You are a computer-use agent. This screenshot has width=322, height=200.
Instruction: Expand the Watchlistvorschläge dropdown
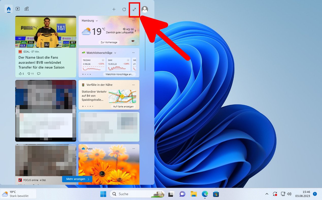(x=115, y=53)
